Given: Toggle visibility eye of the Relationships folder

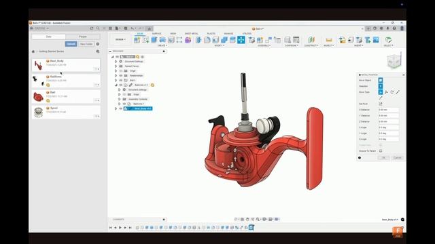Looking at the screenshot, I should point(121,75).
